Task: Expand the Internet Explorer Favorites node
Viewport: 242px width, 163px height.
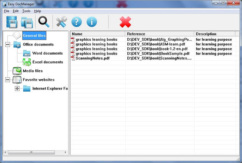Action: click(x=17, y=88)
